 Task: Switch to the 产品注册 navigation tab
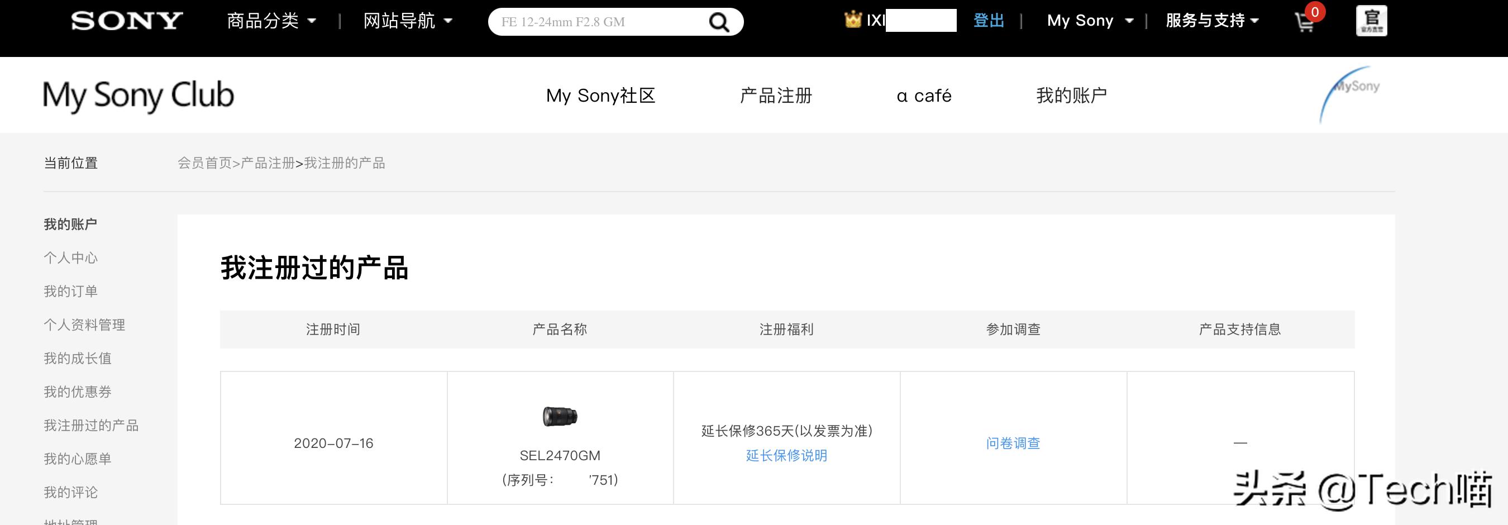(x=776, y=96)
